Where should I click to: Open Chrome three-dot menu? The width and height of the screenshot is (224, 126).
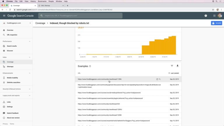tap(221, 10)
